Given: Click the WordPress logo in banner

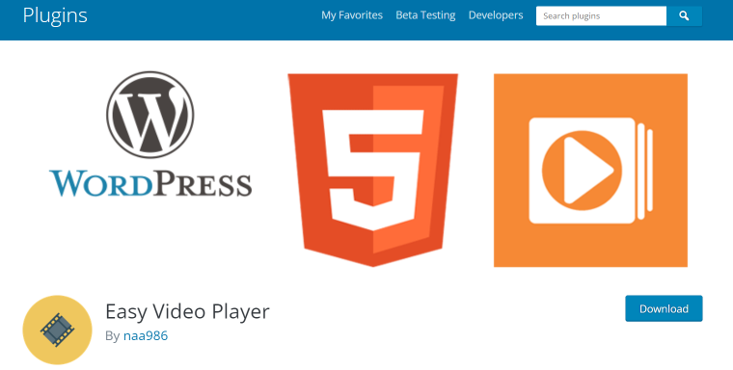Looking at the screenshot, I should point(150,135).
